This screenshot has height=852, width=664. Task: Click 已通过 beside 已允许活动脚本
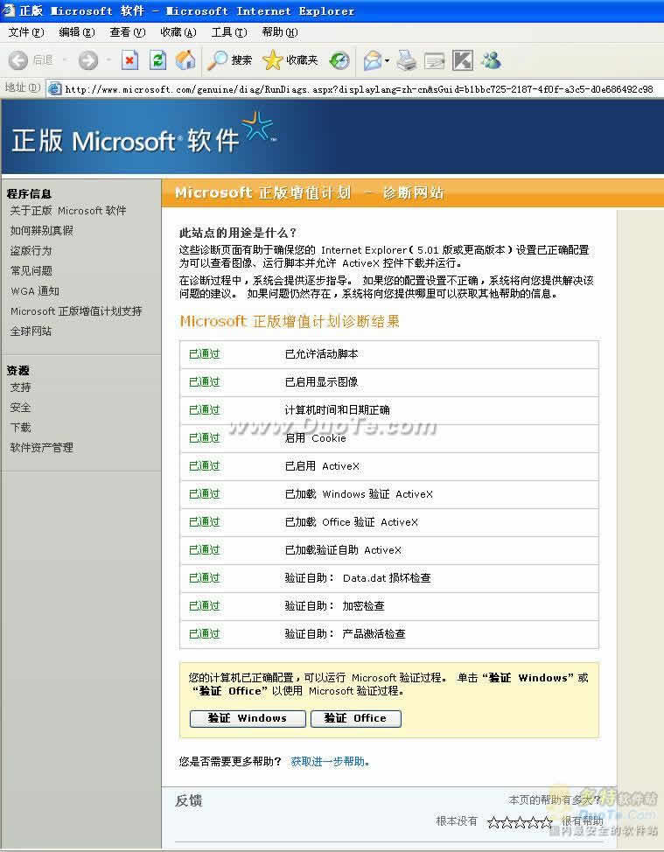205,353
